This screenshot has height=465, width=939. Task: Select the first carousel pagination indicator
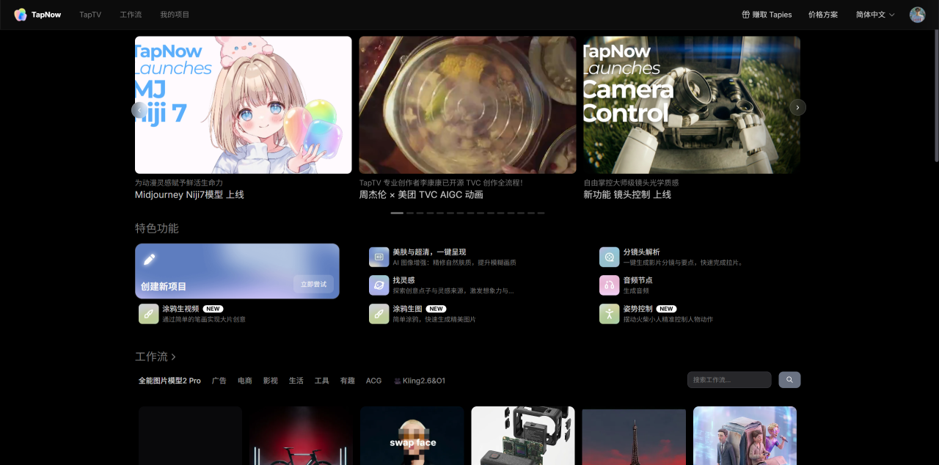[x=397, y=213]
